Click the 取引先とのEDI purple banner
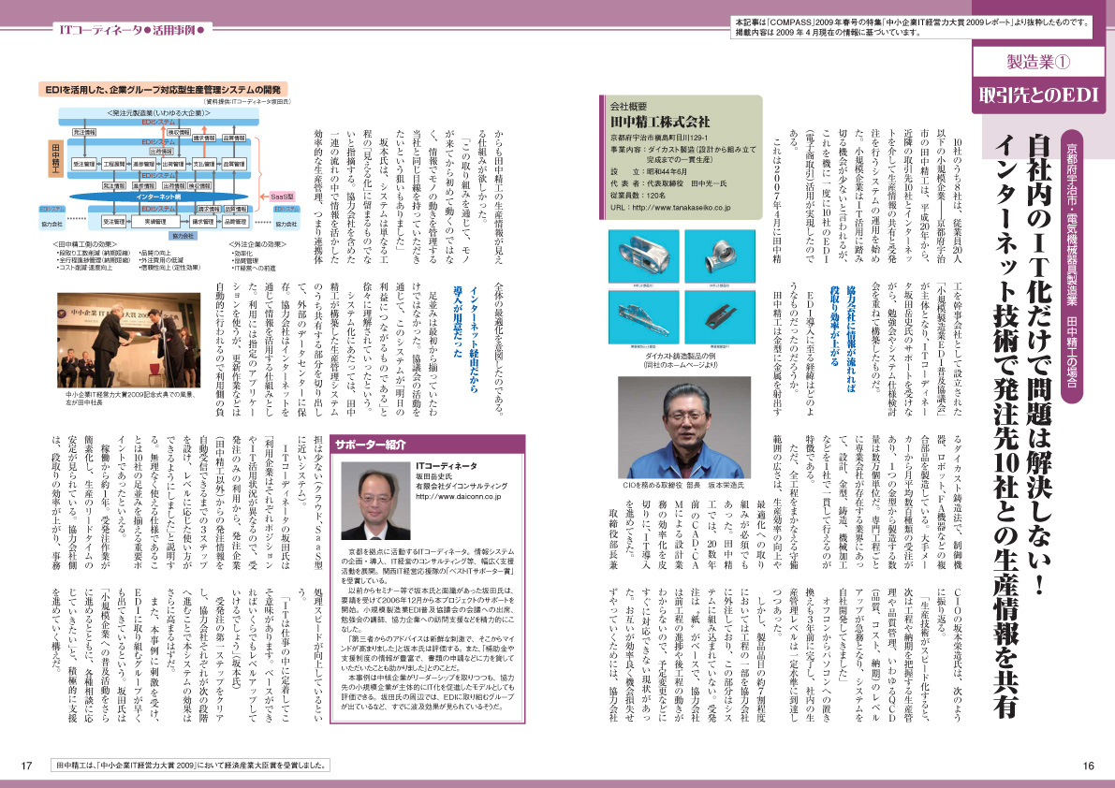 pyautogui.click(x=1039, y=95)
